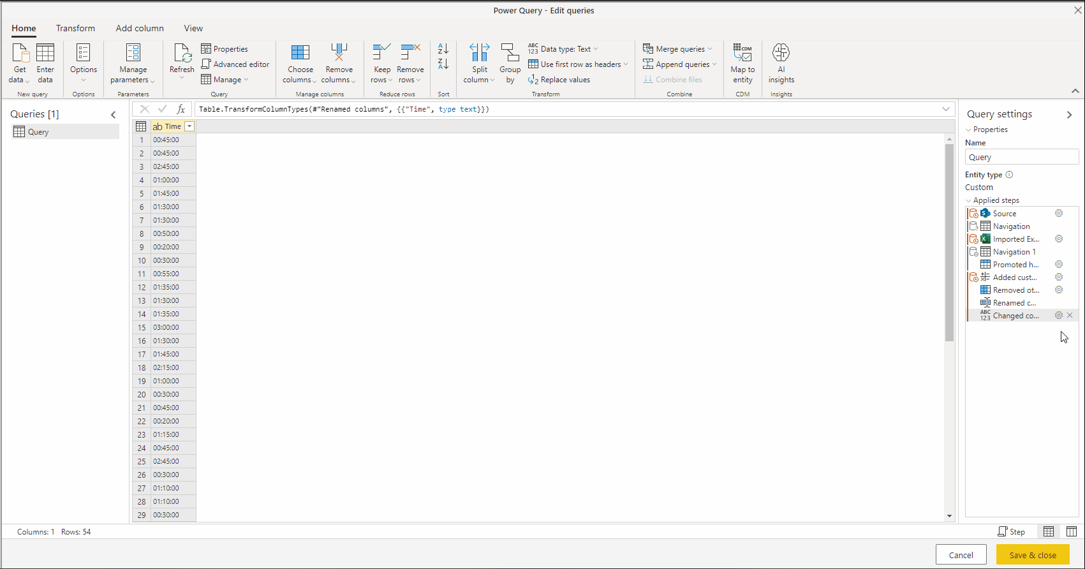
Task: Click Choose columns
Action: point(300,63)
